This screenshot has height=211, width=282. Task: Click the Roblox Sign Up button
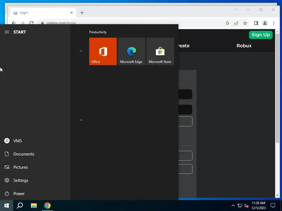(x=261, y=35)
